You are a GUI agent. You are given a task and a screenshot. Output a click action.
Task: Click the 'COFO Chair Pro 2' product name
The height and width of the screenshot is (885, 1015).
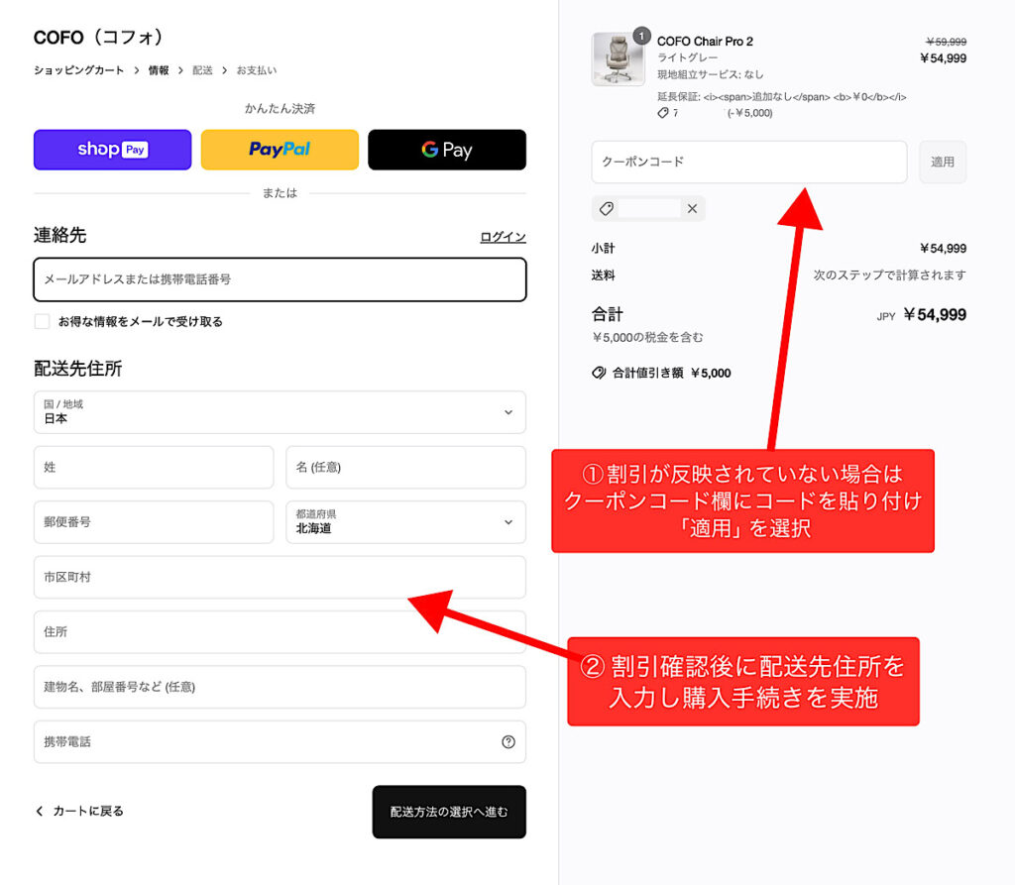click(x=705, y=42)
